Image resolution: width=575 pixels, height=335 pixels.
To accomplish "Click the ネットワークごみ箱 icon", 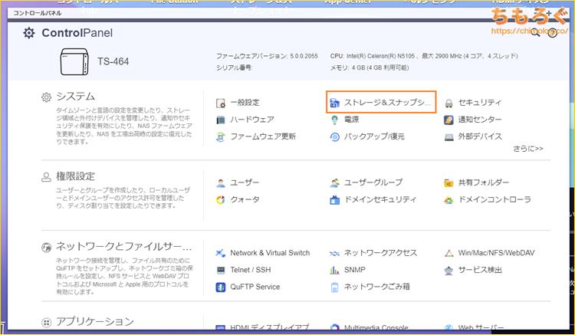I will click(334, 287).
